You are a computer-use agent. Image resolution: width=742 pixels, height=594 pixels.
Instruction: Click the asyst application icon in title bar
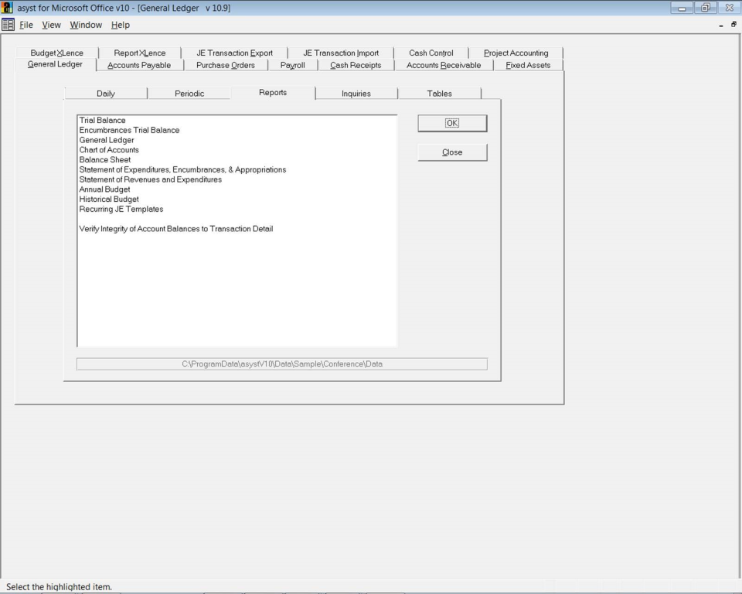coord(7,8)
